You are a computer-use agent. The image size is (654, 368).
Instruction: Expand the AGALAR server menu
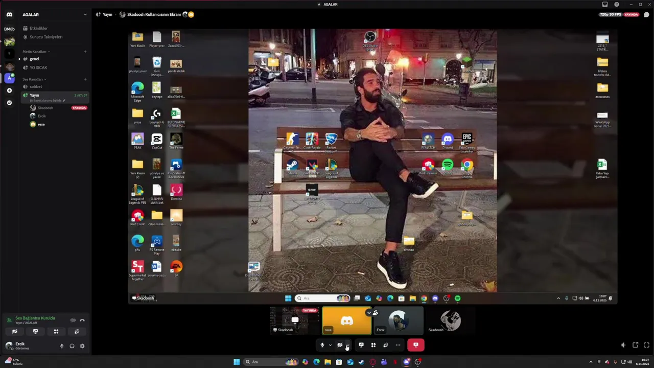point(85,14)
